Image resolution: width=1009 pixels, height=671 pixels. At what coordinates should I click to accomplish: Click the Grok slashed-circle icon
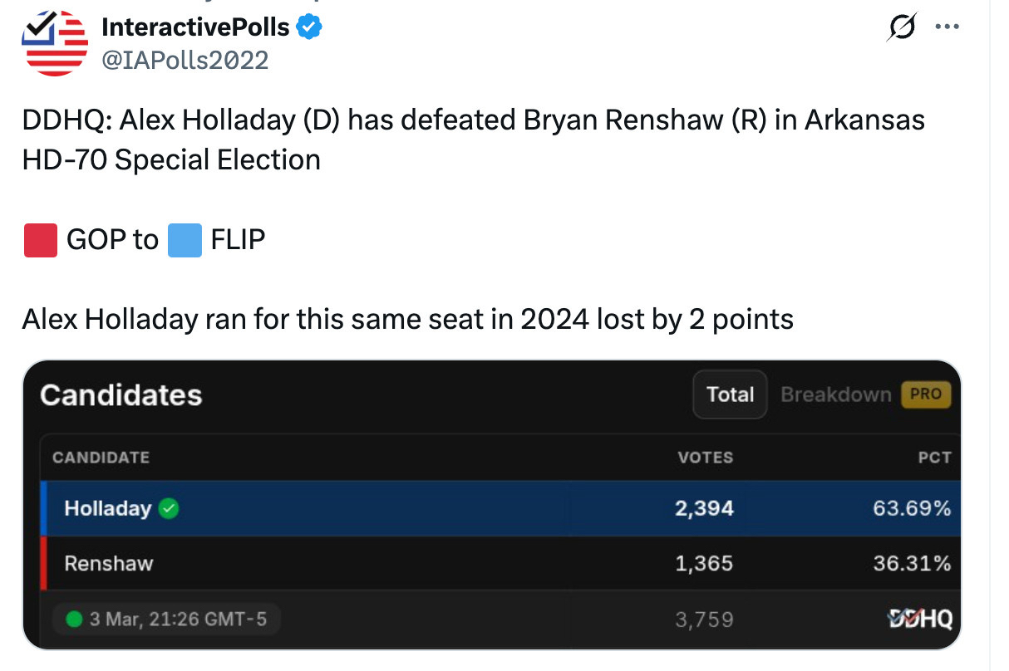[902, 27]
